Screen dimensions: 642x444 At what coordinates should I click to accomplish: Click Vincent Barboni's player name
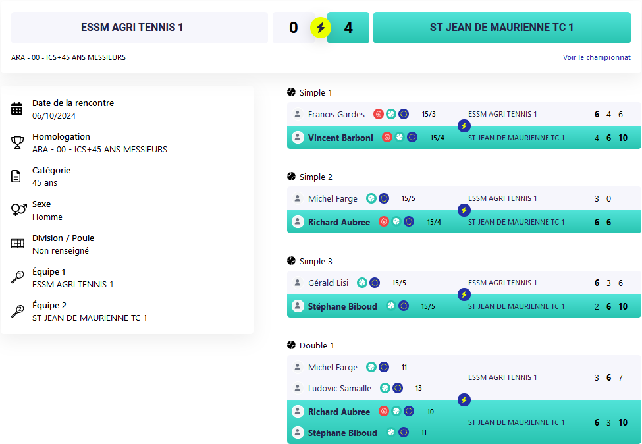[340, 138]
